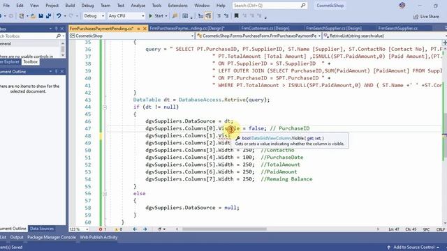
Task: Click the CRLF line ending indicator
Action: coord(440,229)
